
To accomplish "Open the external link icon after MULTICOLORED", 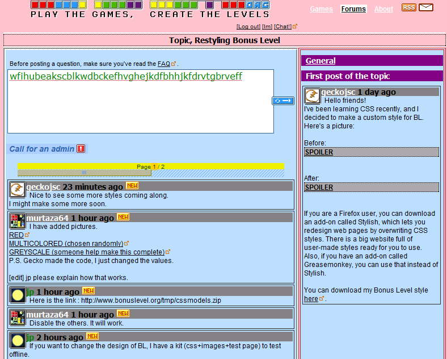I will [126, 244].
